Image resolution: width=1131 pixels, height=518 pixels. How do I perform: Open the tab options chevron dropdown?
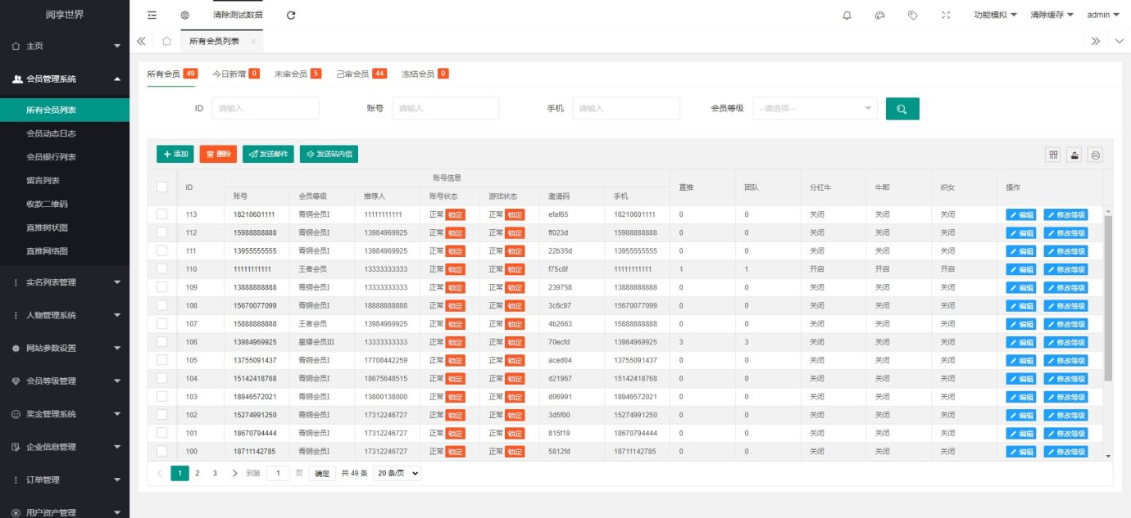[1120, 41]
